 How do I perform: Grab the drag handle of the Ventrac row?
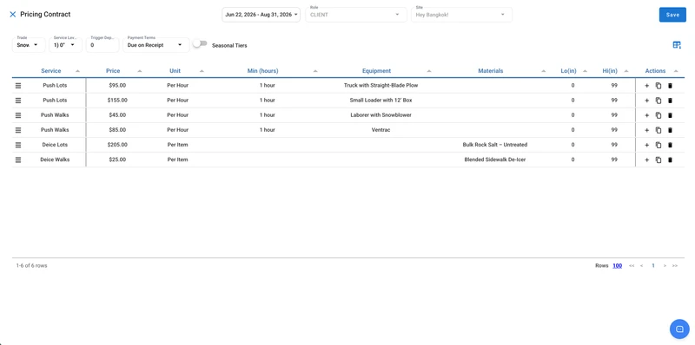[18, 130]
